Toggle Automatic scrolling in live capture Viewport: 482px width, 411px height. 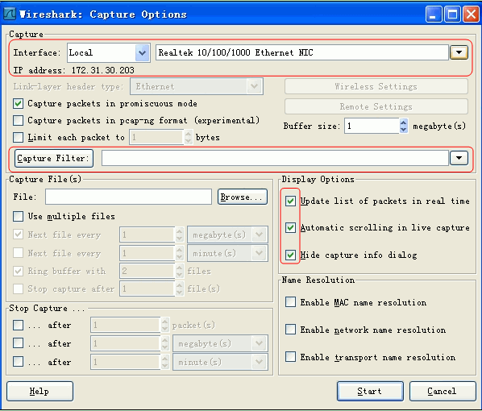pyautogui.click(x=290, y=228)
